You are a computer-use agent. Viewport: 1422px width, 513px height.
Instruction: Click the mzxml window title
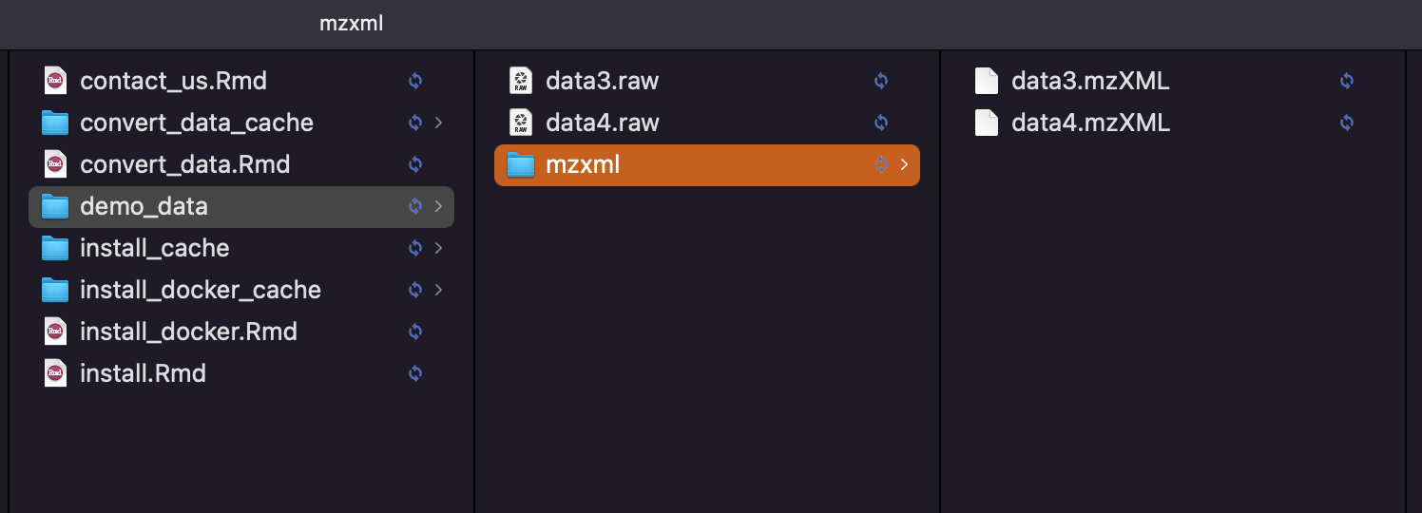pyautogui.click(x=352, y=24)
